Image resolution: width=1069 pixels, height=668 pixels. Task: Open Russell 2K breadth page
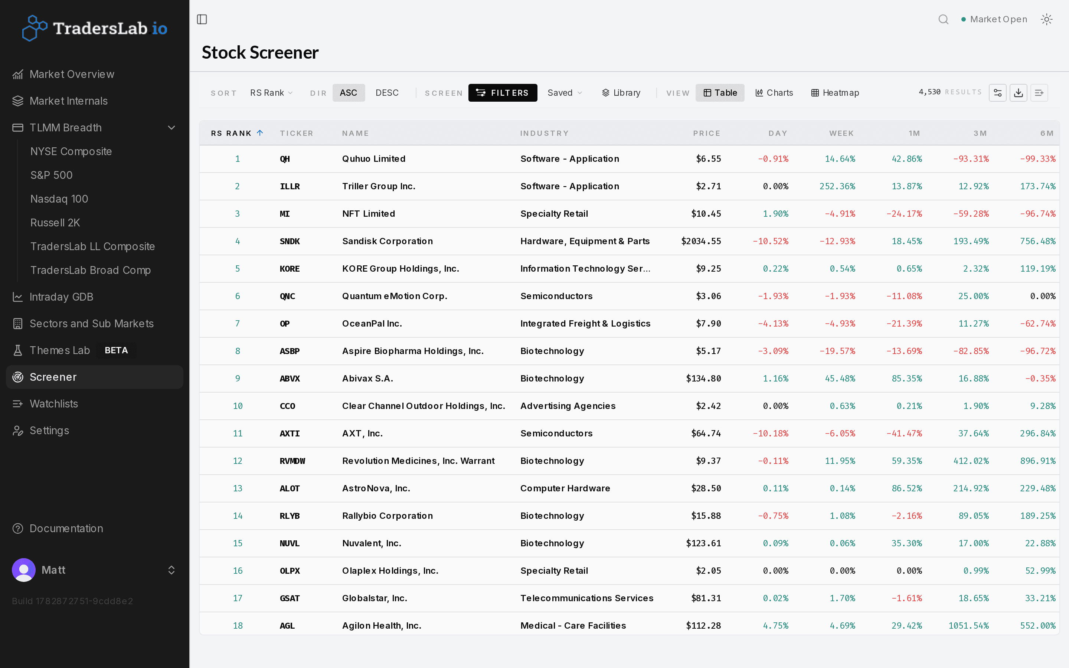(55, 223)
